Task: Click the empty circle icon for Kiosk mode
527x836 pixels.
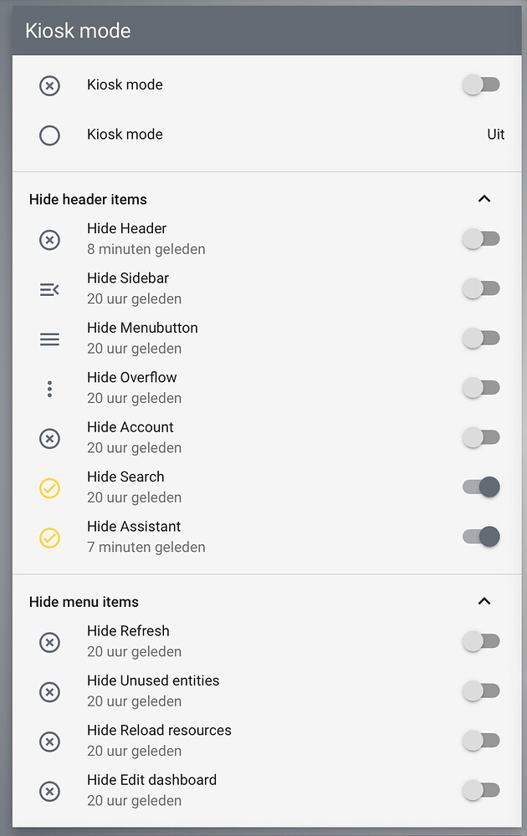Action: click(49, 135)
